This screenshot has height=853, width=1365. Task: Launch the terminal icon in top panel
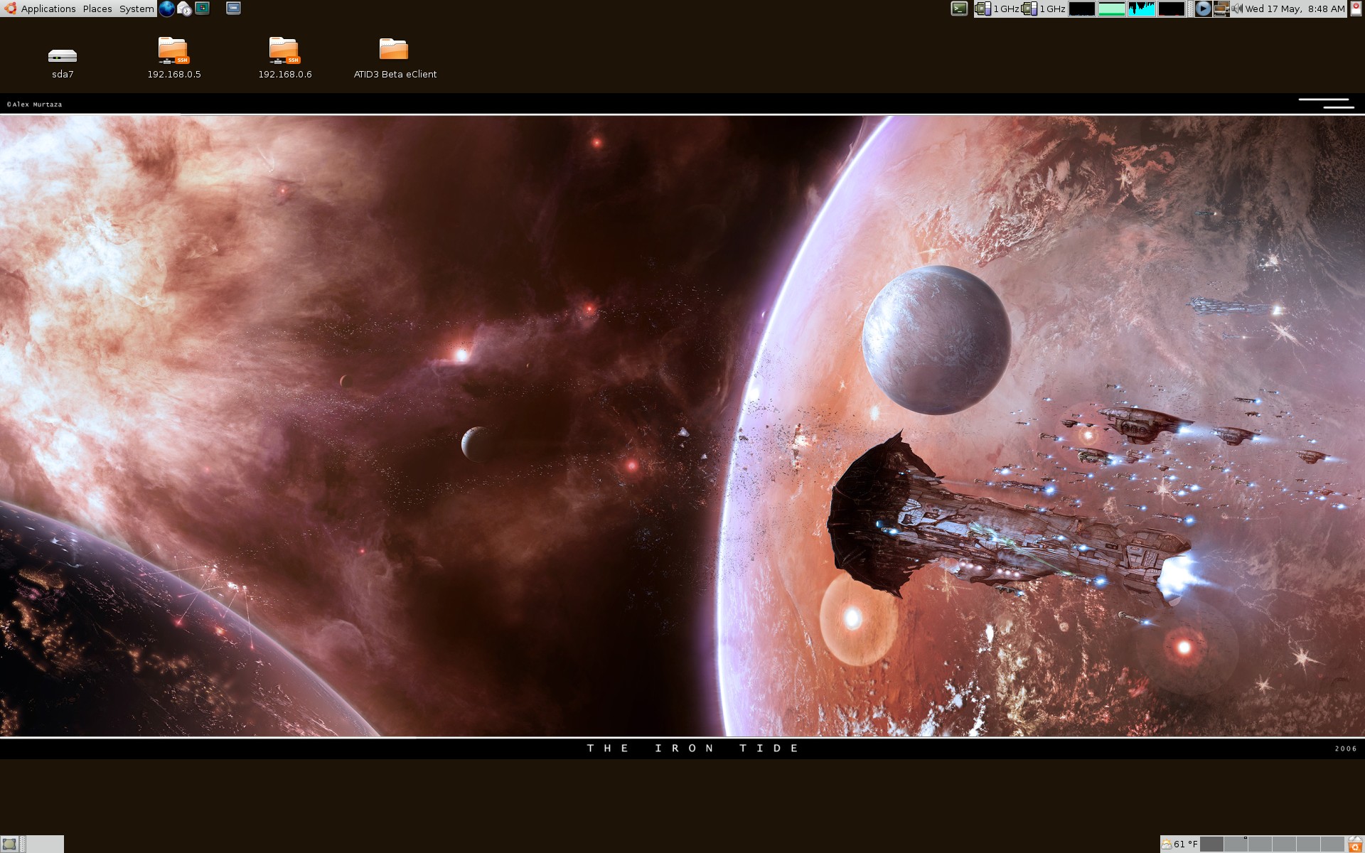pos(959,9)
